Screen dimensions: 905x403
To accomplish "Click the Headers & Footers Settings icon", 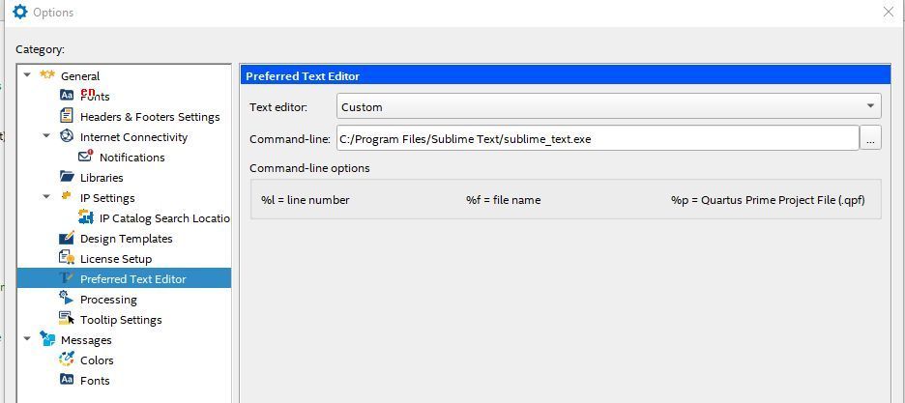I will pyautogui.click(x=67, y=116).
